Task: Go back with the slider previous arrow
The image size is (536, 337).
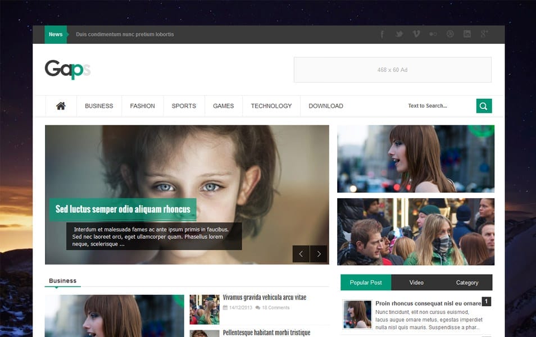Action: pyautogui.click(x=301, y=254)
